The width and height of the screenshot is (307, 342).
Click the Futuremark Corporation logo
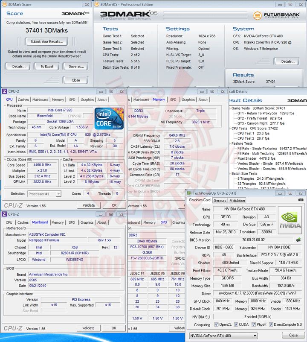[276, 15]
